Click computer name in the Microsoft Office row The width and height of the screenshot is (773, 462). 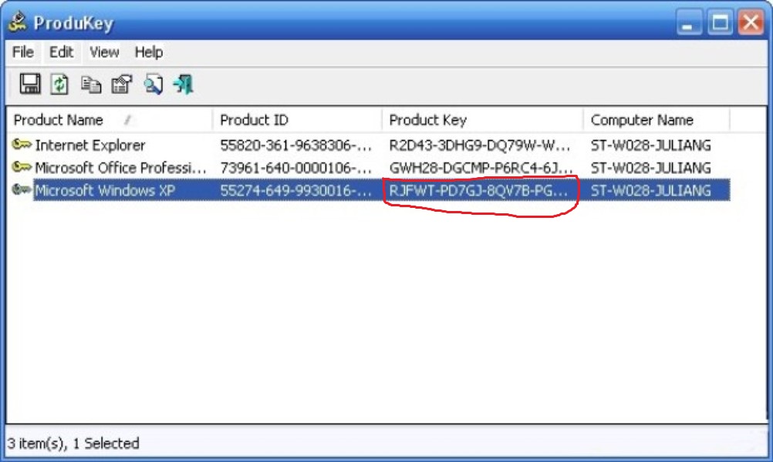coord(651,168)
